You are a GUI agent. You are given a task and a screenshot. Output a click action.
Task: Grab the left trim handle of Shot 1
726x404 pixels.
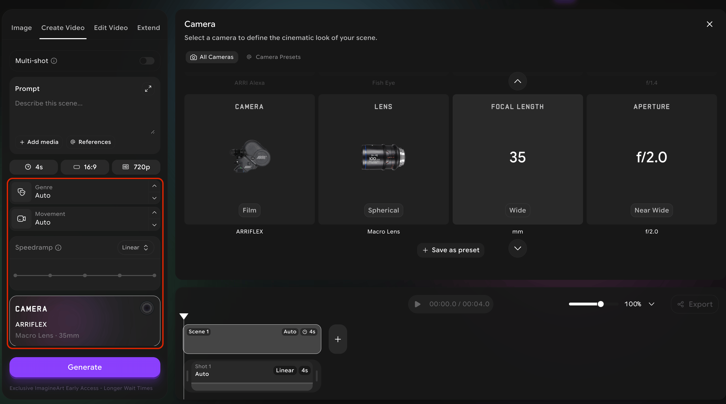[x=187, y=376]
